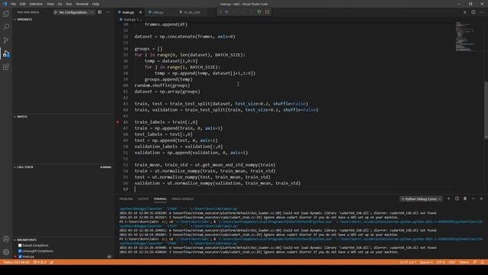Viewport: 488px width, 275px height.
Task: Click the Start Debugging play arrow
Action: click(56, 12)
